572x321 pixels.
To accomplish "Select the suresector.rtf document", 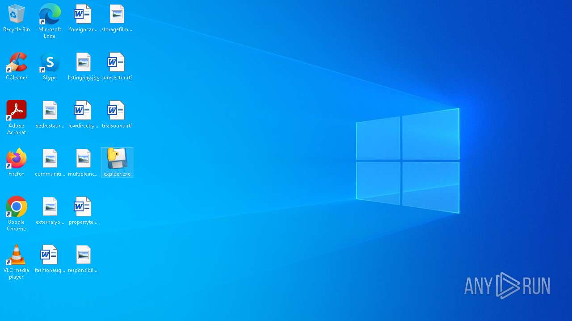I will click(117, 66).
